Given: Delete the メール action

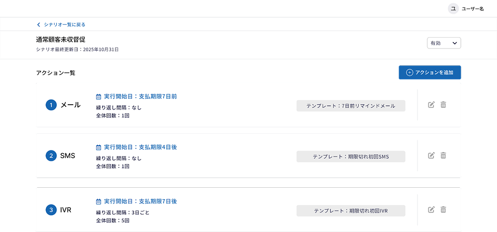Looking at the screenshot, I should 443,105.
